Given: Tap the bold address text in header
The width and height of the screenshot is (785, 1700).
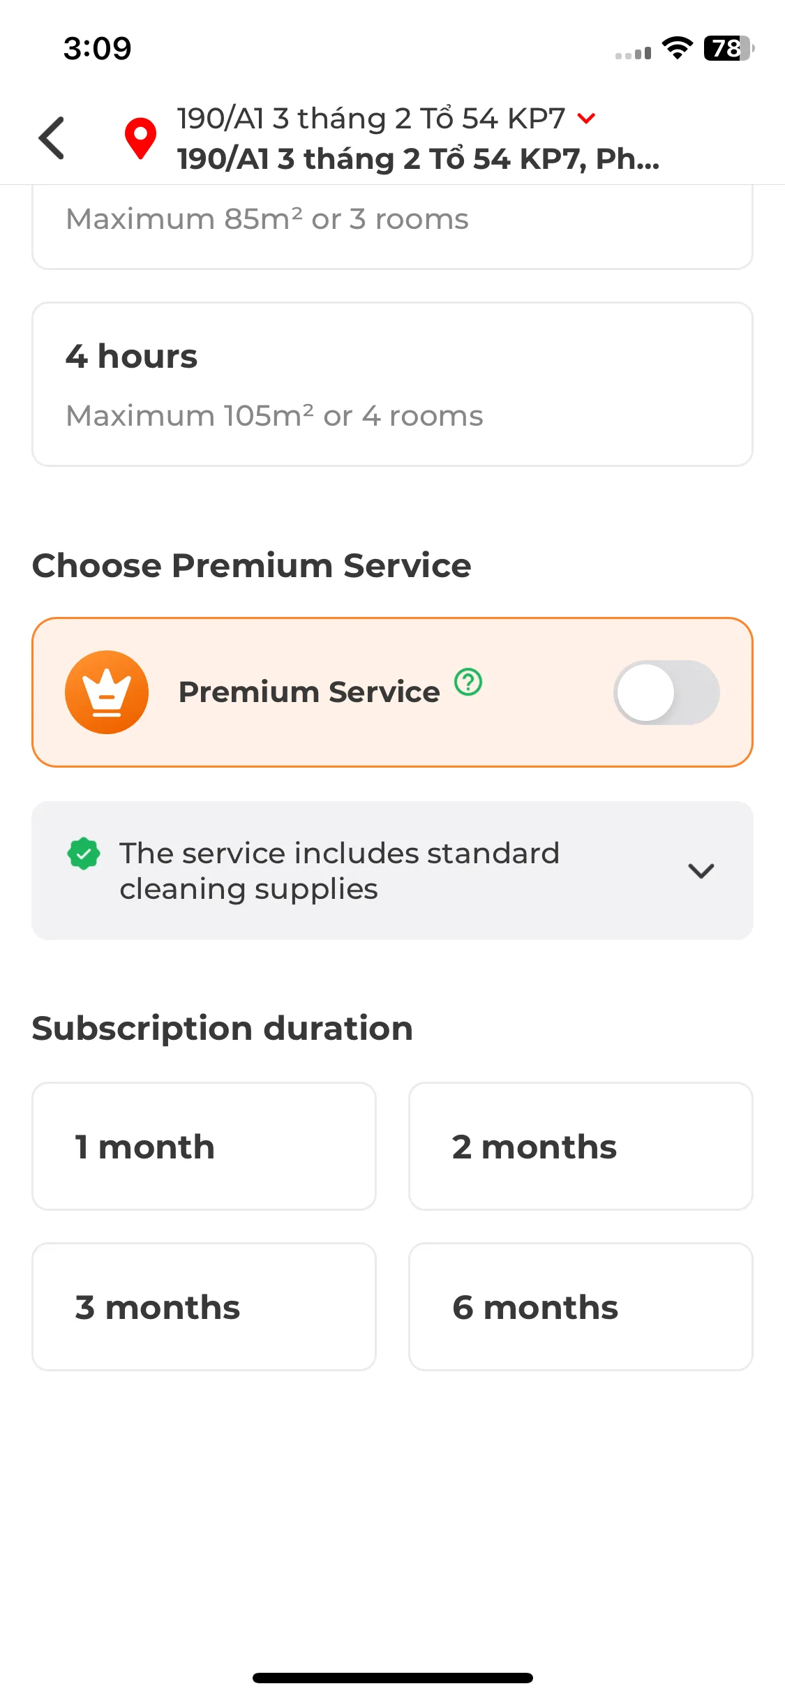Looking at the screenshot, I should (x=418, y=159).
